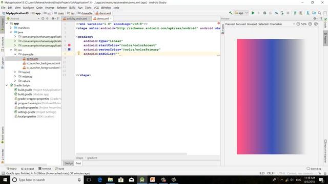Image resolution: width=328 pixels, height=184 pixels.
Task: Zoom in the preview with plus icon
Action: 310,24
